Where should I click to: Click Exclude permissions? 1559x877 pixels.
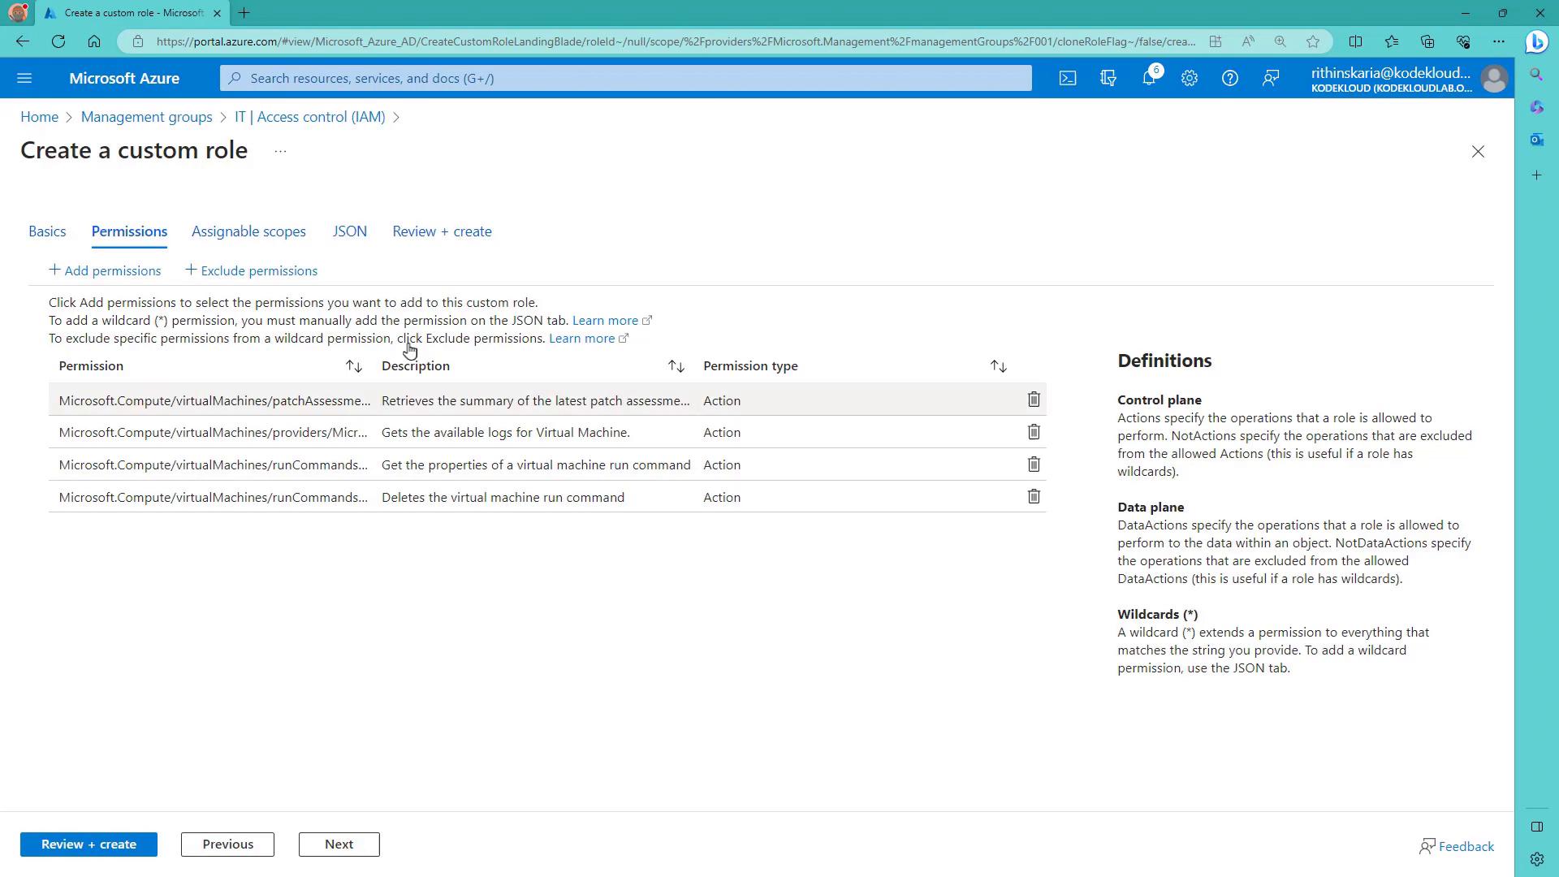(252, 270)
